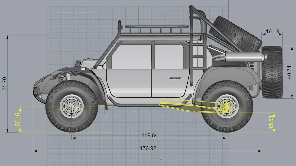Click the 75.70 overall height dimension
This screenshot has height=166, width=296.
[x=5, y=84]
